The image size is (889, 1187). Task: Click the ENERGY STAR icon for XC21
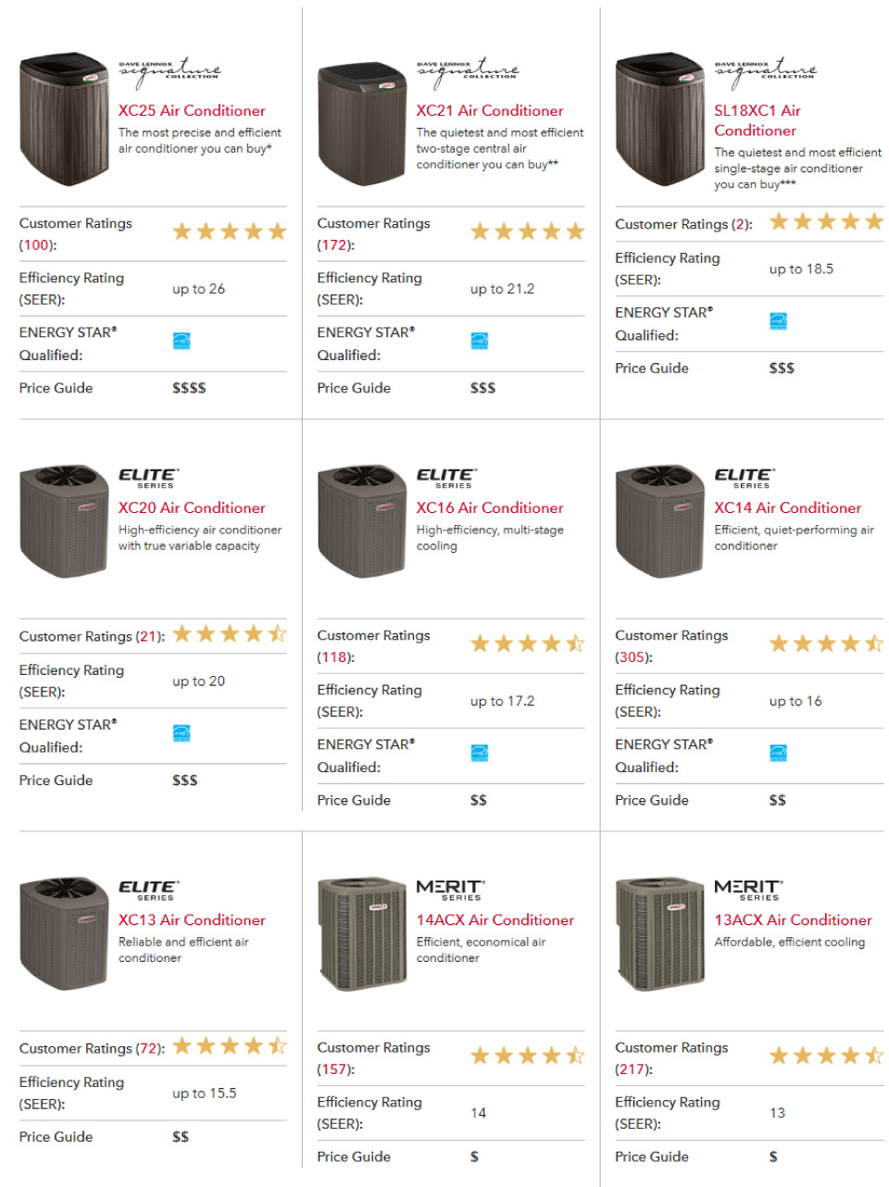pyautogui.click(x=480, y=341)
